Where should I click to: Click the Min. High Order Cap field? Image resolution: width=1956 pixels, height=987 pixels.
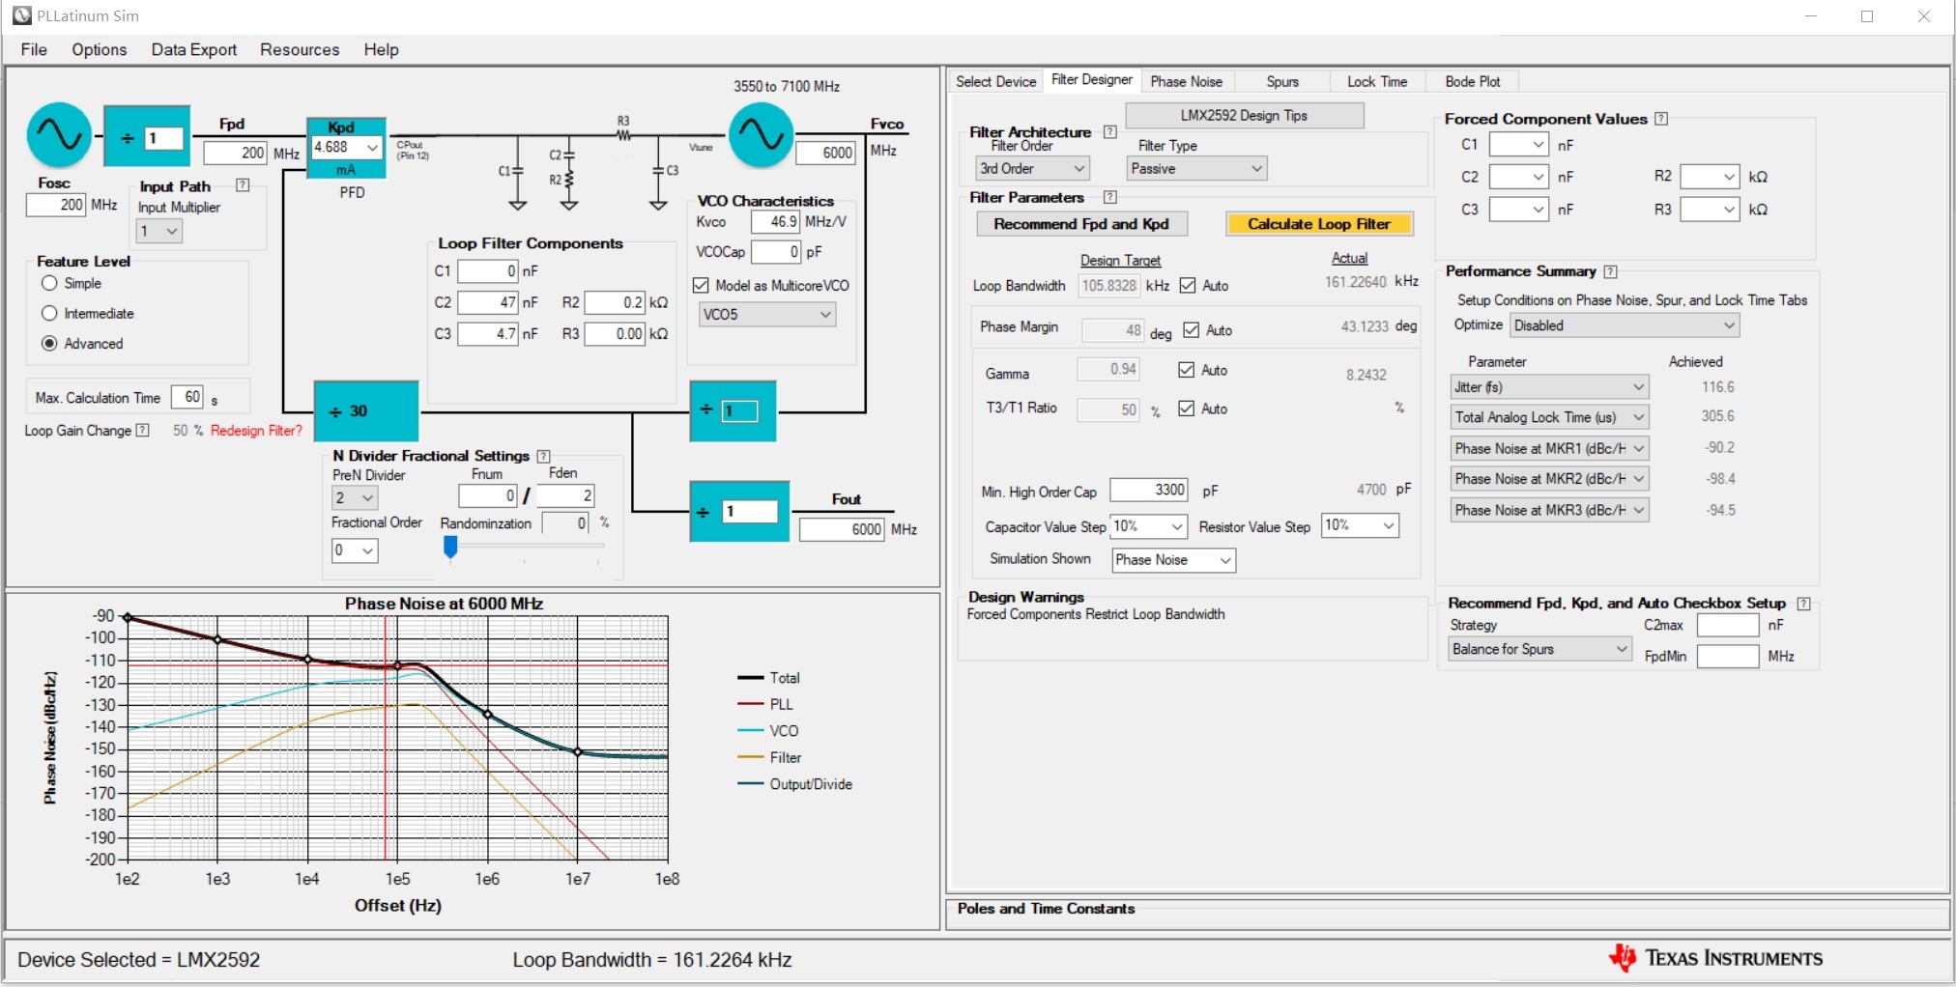[x=1149, y=490]
